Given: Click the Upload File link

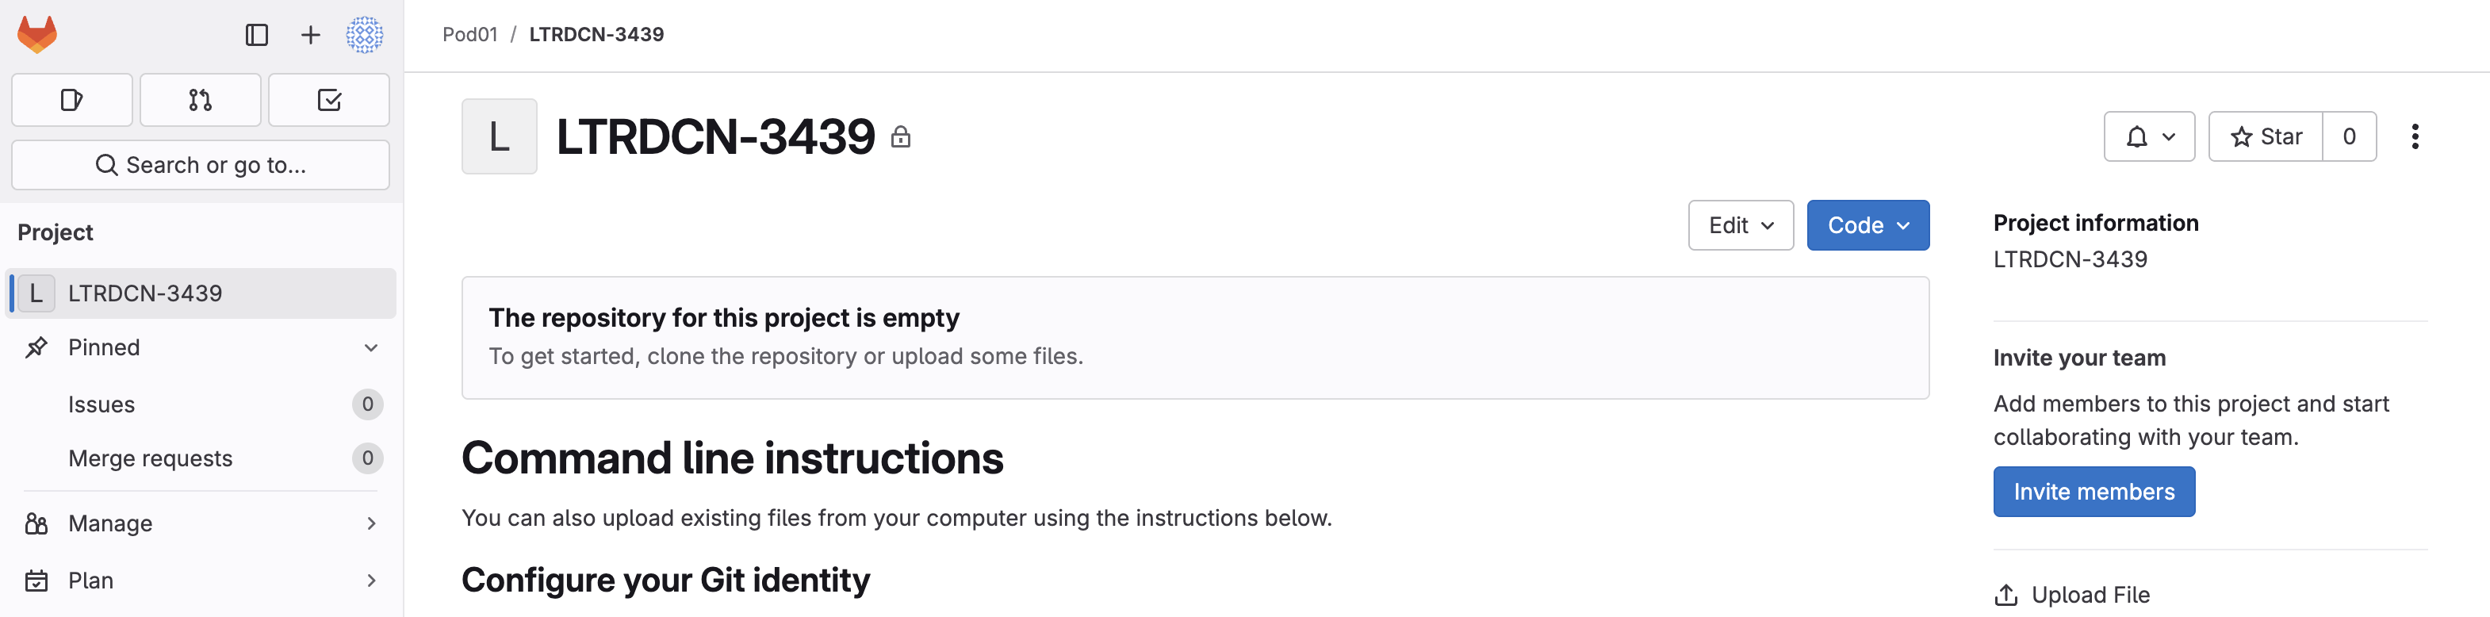Looking at the screenshot, I should click(2071, 595).
